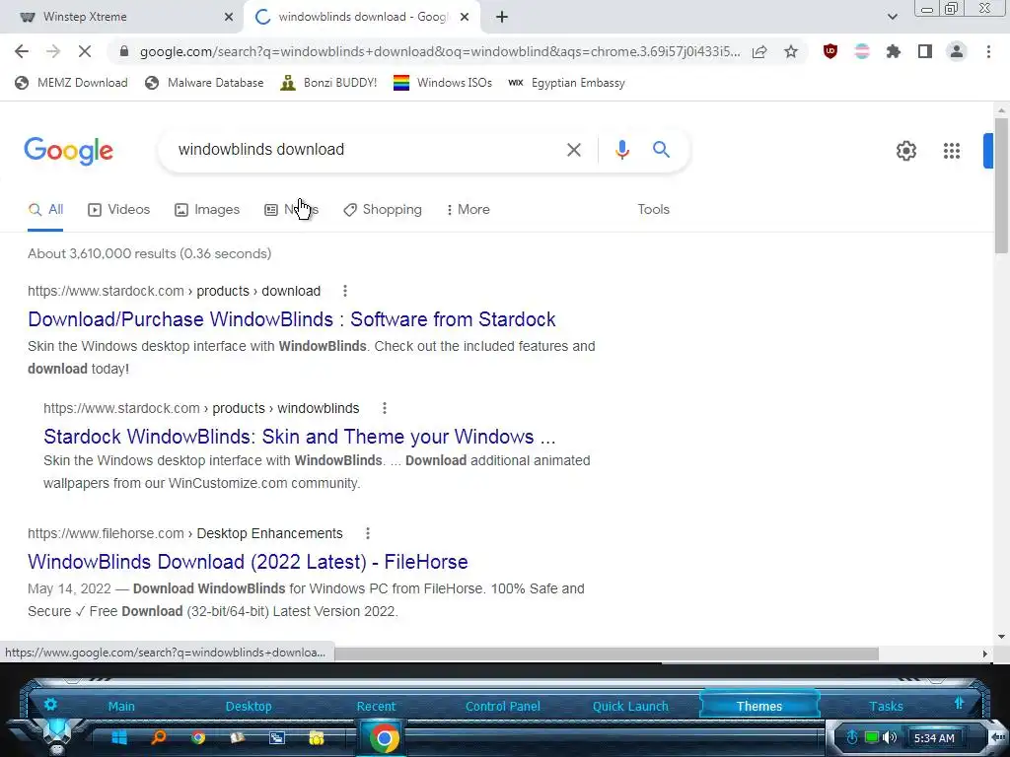This screenshot has height=757, width=1010.
Task: Select the Tasks shelf tab
Action: (x=887, y=706)
